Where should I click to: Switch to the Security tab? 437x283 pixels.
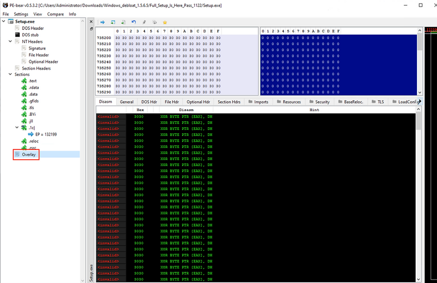click(x=319, y=102)
